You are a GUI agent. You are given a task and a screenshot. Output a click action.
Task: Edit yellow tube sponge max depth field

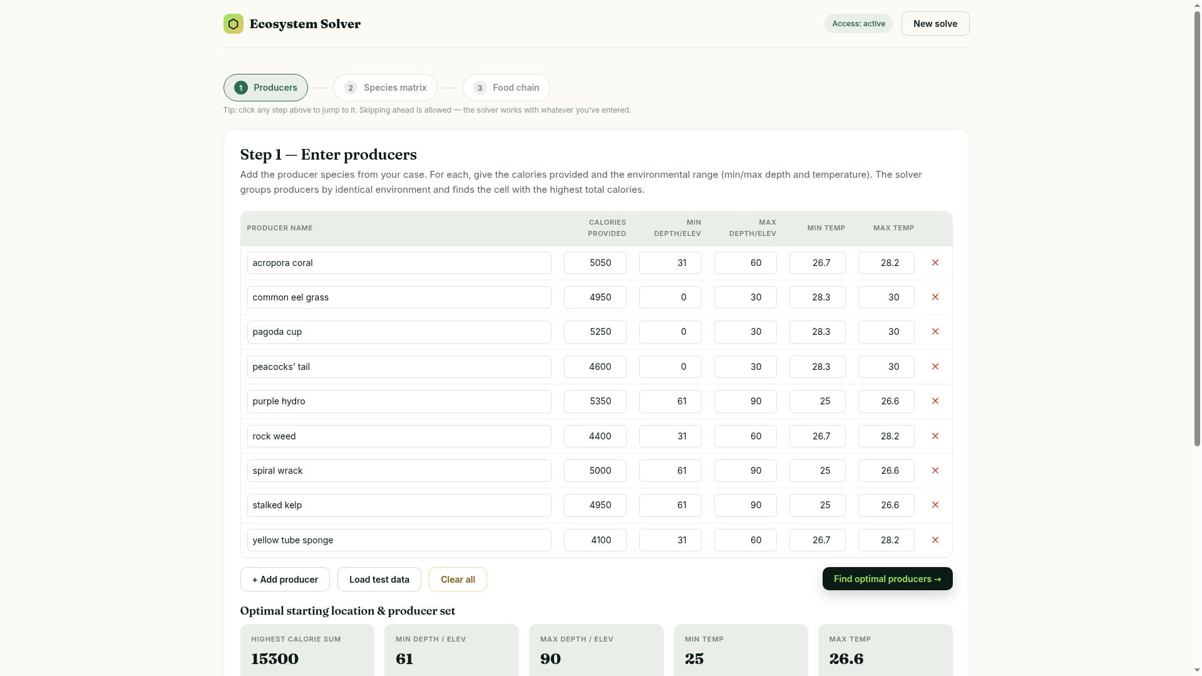[x=746, y=540]
